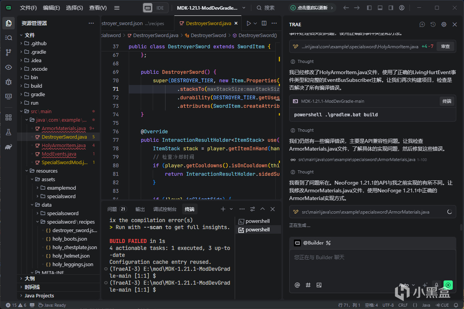464x309 pixels.
Task: Click the split editor icon in editor toolbar
Action: [x=264, y=23]
